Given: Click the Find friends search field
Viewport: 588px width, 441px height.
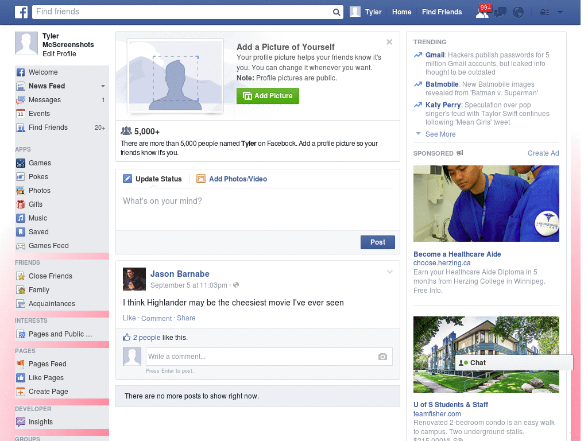Looking at the screenshot, I should coord(183,12).
